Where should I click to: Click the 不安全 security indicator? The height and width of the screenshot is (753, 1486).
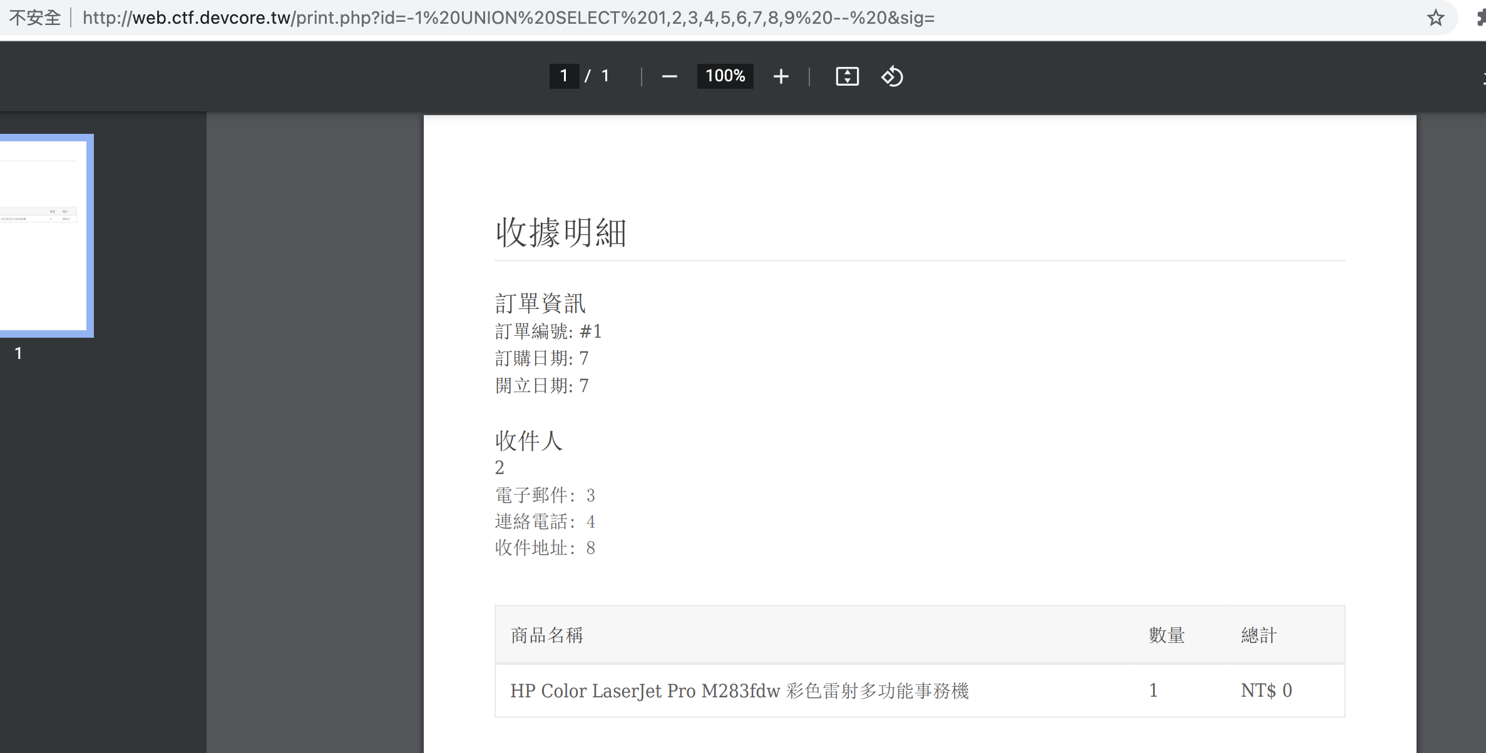point(34,17)
